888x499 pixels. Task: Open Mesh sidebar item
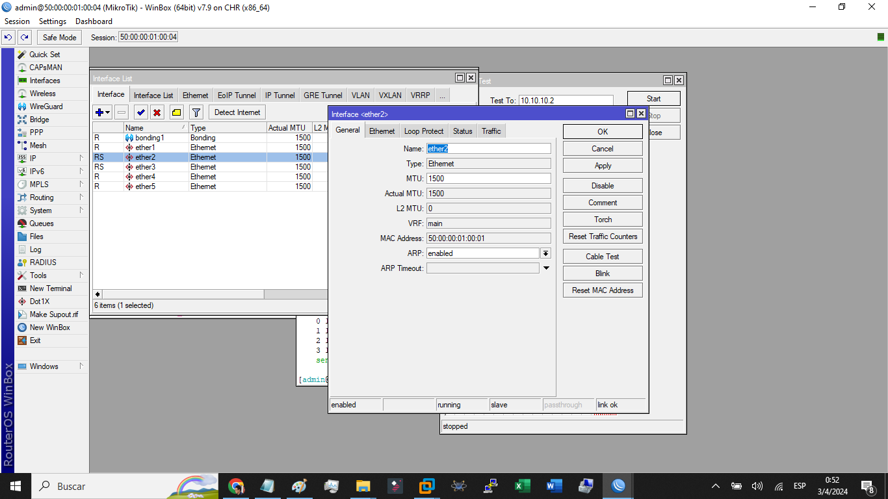[38, 146]
